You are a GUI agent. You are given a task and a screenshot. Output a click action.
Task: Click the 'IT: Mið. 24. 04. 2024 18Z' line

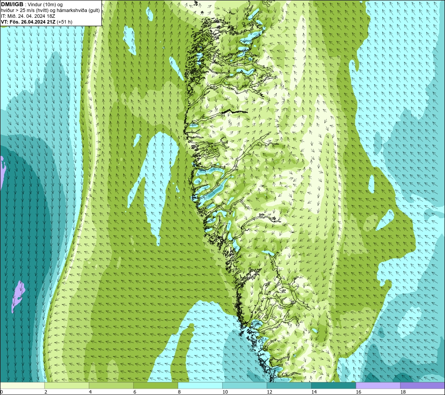(x=28, y=16)
